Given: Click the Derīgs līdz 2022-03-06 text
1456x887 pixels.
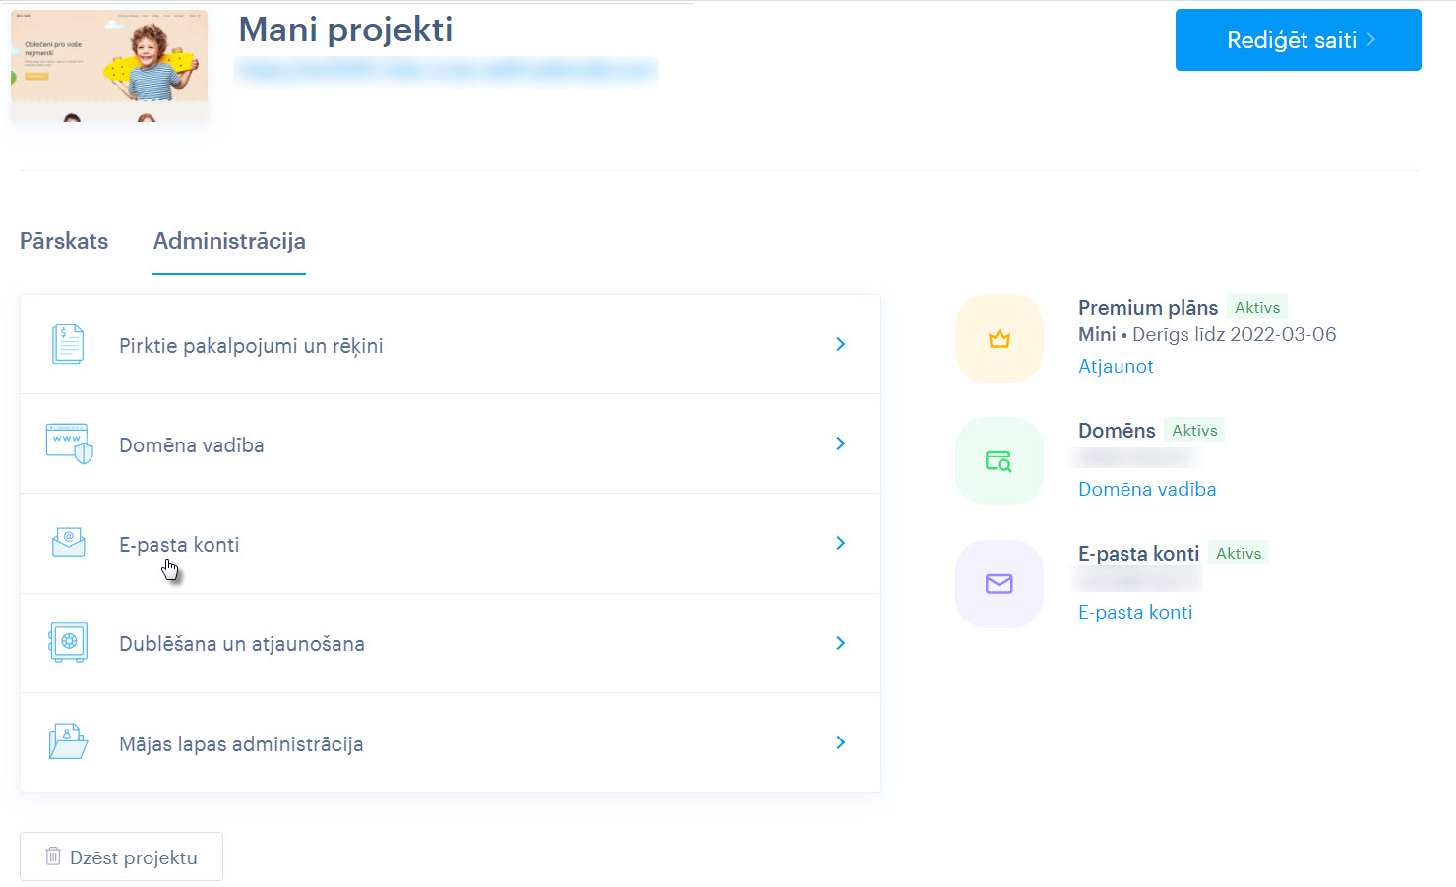Looking at the screenshot, I should [x=1235, y=334].
